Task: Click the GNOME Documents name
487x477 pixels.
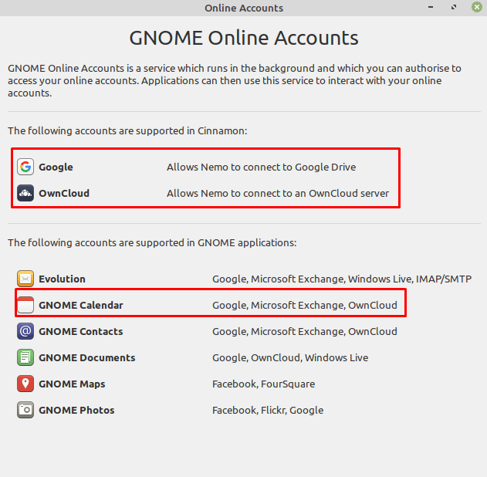Action: (x=87, y=357)
